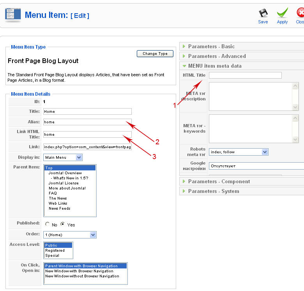304x291 pixels.
Task: Click the Title field containing Home
Action: click(x=87, y=111)
